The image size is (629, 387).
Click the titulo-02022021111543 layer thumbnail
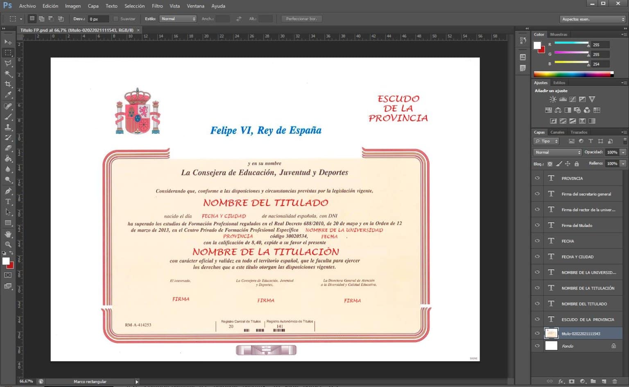click(x=551, y=333)
